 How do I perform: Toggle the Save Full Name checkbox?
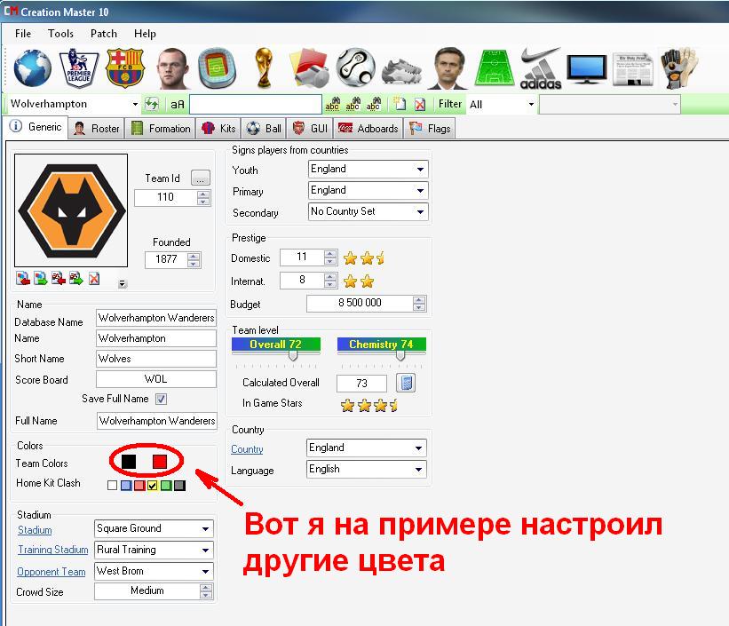tap(161, 399)
